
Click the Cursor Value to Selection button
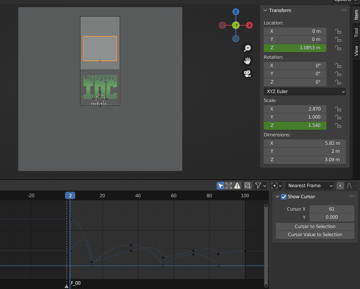[x=315, y=235]
